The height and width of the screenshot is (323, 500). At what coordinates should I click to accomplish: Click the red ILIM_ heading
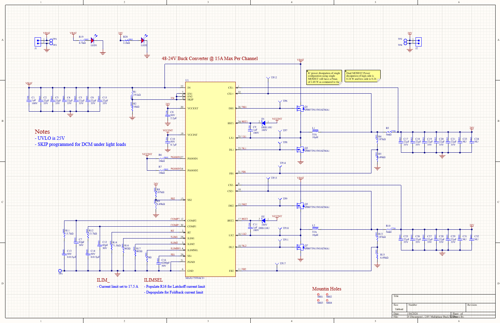[103, 280]
